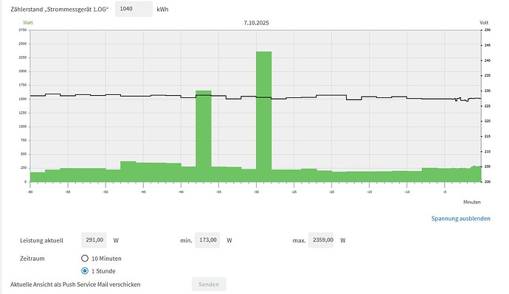Viewport: 509px width, 294px height.
Task: Click the Leistung aktuell label
Action: pos(41,240)
